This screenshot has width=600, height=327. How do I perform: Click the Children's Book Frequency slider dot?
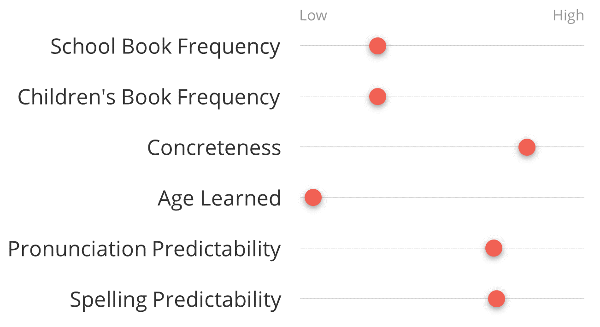[377, 96]
